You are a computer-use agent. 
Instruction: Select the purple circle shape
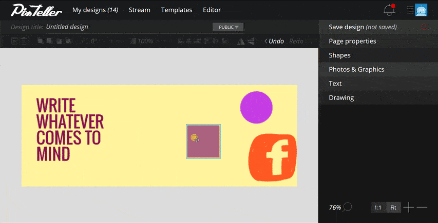(x=256, y=107)
